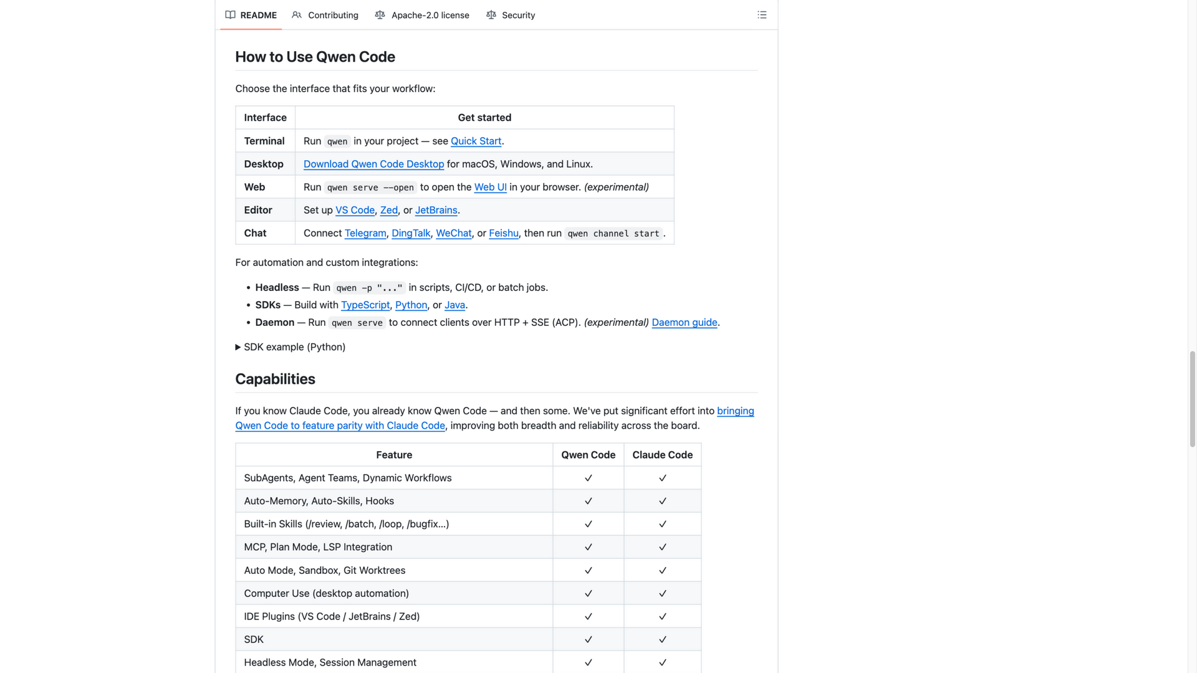Click the 'qwen channel start' code snippet
1197x673 pixels.
(x=613, y=234)
